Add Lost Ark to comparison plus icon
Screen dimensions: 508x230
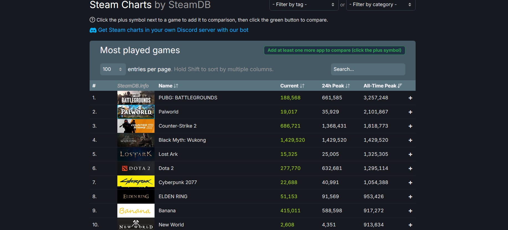[x=410, y=154]
